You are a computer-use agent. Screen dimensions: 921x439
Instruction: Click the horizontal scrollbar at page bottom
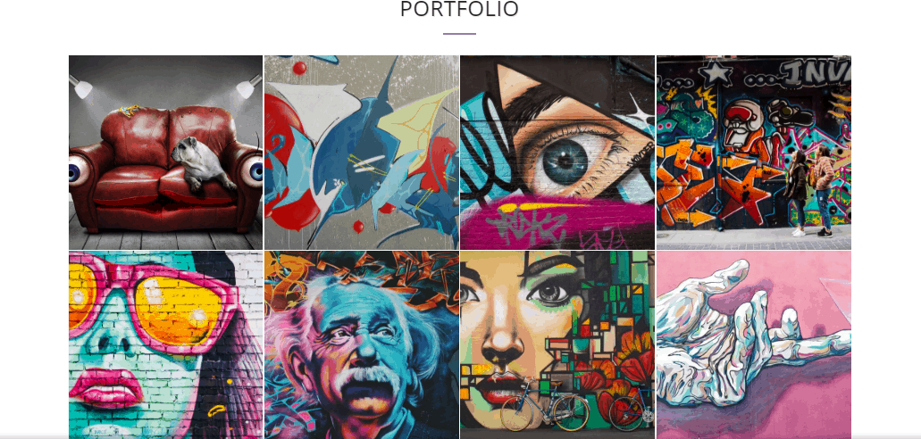[x=461, y=436]
